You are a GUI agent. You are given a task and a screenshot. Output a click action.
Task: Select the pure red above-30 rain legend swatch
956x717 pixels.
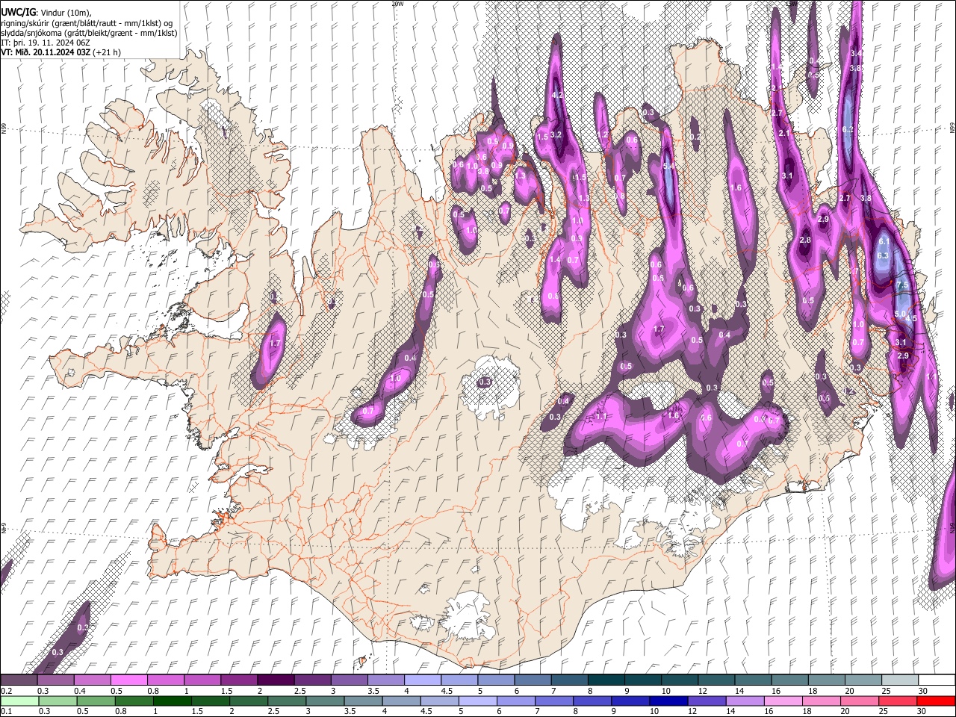pos(937,701)
